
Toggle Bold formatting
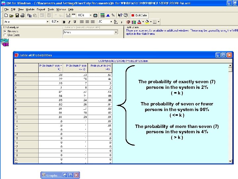[64, 22]
